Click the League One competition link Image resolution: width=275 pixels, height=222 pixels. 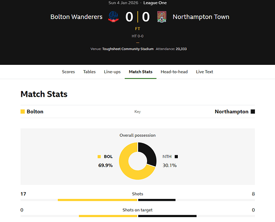[x=155, y=3]
